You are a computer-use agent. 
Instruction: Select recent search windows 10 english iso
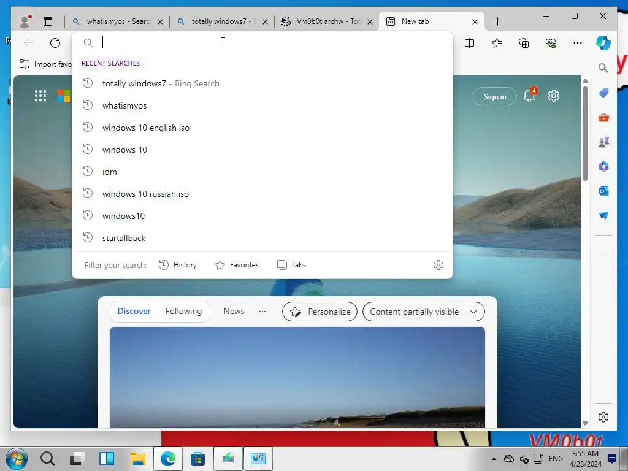click(262, 128)
